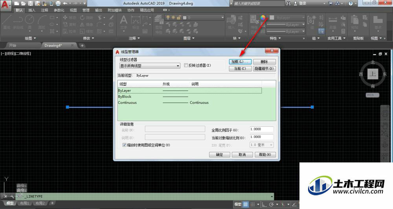Viewport: 393px width, 209px height.
Task: Expand the Layers panel title
Action: pyautogui.click(x=189, y=38)
